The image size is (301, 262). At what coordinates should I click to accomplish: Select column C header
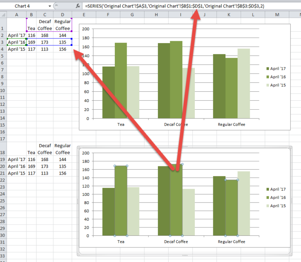tap(45, 14)
